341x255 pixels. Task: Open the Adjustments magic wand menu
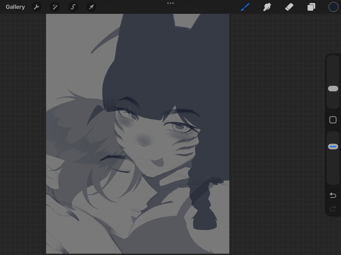tap(55, 7)
